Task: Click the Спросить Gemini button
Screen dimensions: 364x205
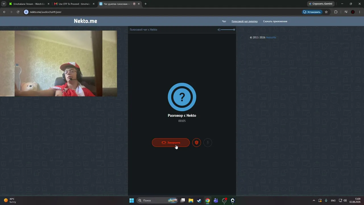Action: point(320,4)
